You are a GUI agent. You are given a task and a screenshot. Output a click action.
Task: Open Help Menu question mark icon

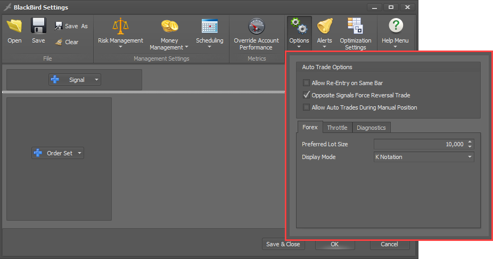pos(396,26)
